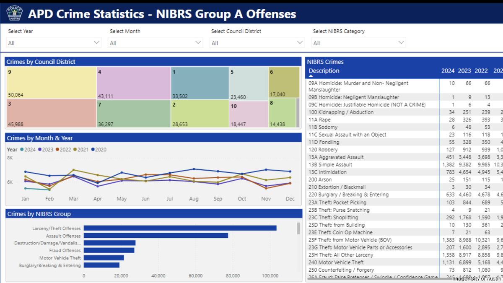The height and width of the screenshot is (283, 503).
Task: Open the Select Month dropdown
Action: tap(156, 43)
